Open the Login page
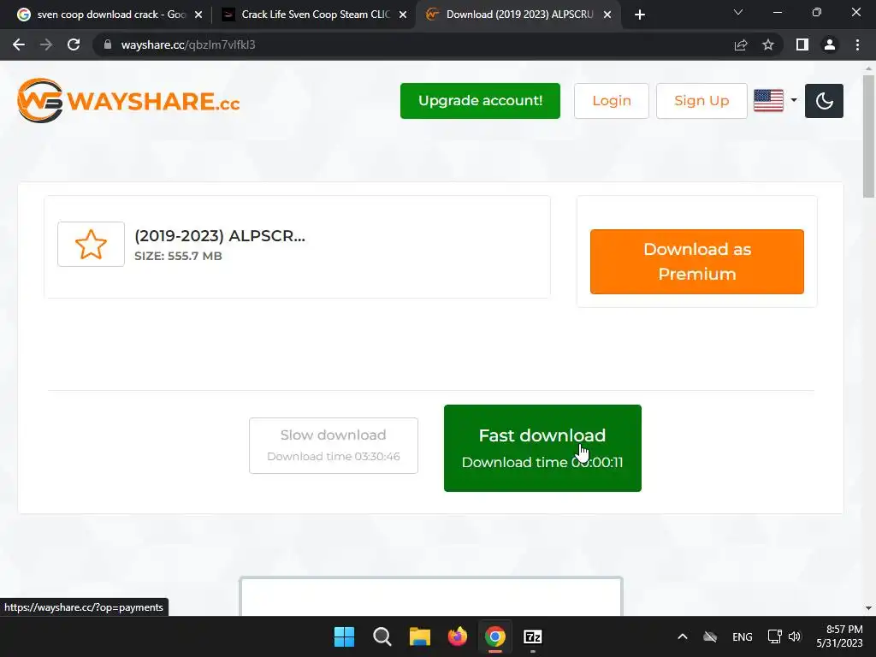Viewport: 876px width, 657px height. tap(611, 101)
